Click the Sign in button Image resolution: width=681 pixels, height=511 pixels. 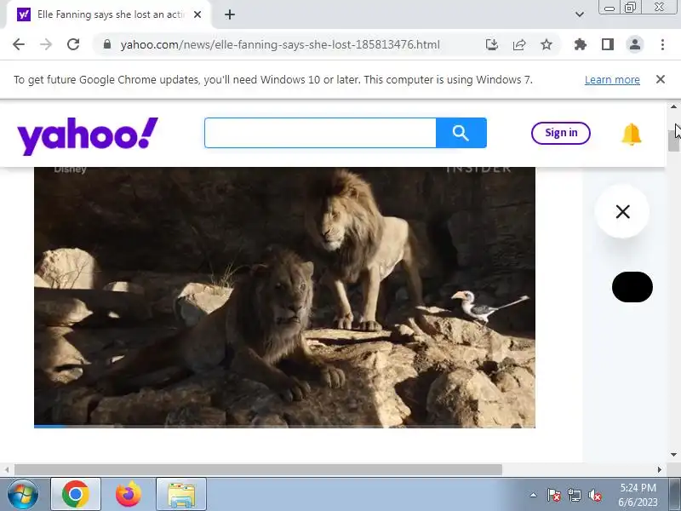point(561,133)
